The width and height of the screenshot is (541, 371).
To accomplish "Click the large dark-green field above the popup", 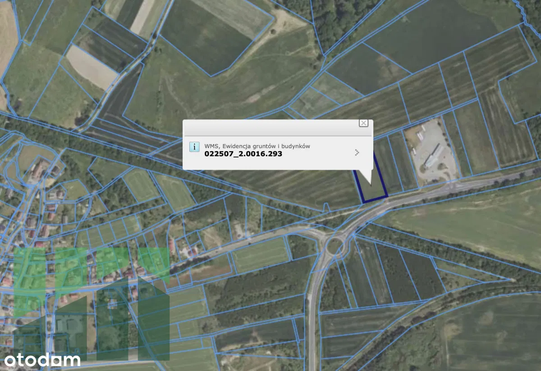I will [207, 36].
